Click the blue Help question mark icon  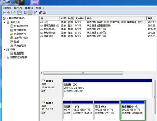(x=25, y=13)
